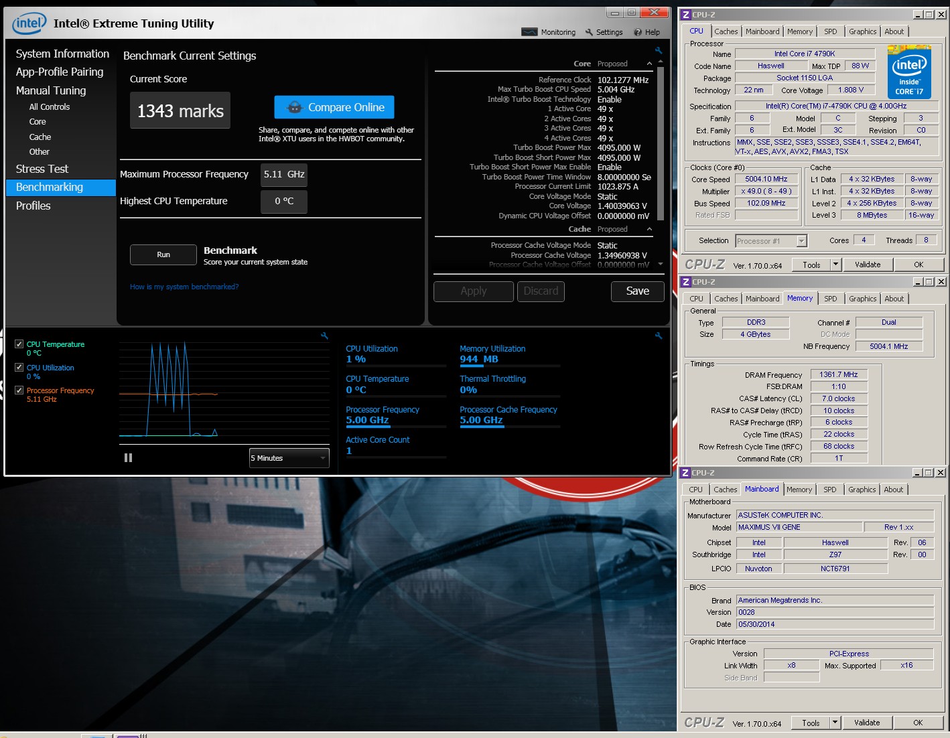Click Validate in top CPU-Z window
This screenshot has height=738, width=950.
[868, 265]
